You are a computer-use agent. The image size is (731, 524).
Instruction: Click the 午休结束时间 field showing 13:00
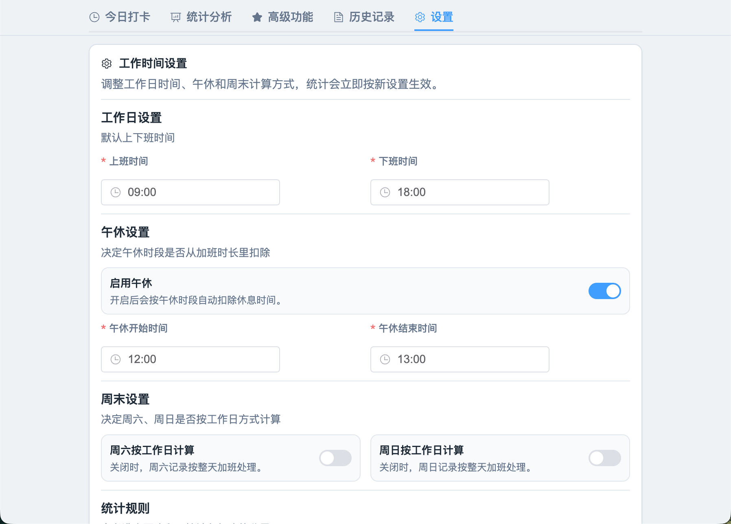[464, 359]
